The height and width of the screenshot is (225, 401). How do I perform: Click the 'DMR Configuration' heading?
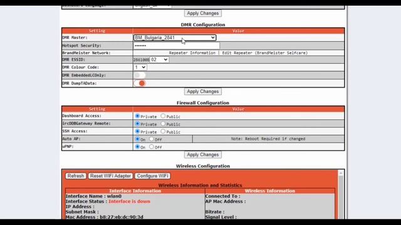click(x=203, y=25)
